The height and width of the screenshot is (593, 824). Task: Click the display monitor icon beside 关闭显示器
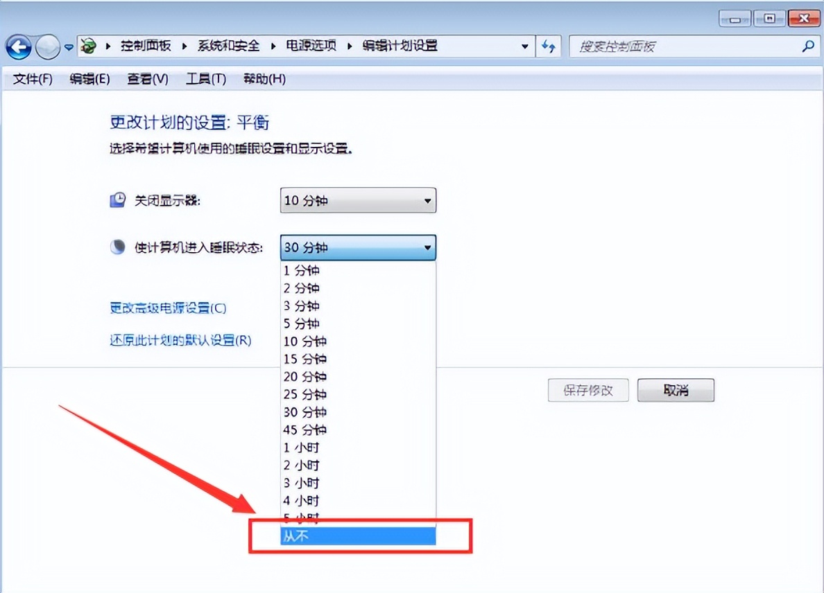pyautogui.click(x=117, y=199)
